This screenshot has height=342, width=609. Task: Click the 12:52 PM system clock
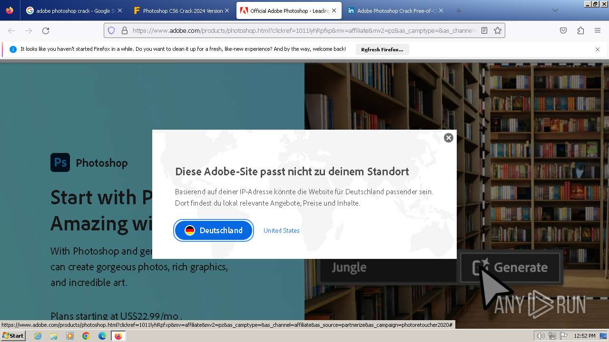coord(585,336)
